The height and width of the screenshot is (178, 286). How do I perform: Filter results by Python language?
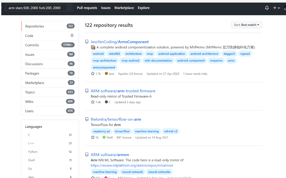[50, 152]
